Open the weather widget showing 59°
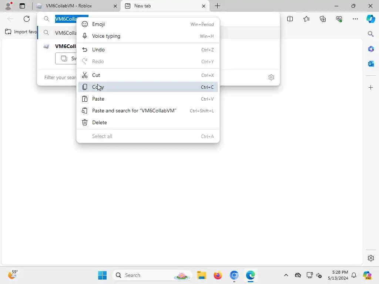Screen dimensions: 379x284 click(x=13, y=275)
